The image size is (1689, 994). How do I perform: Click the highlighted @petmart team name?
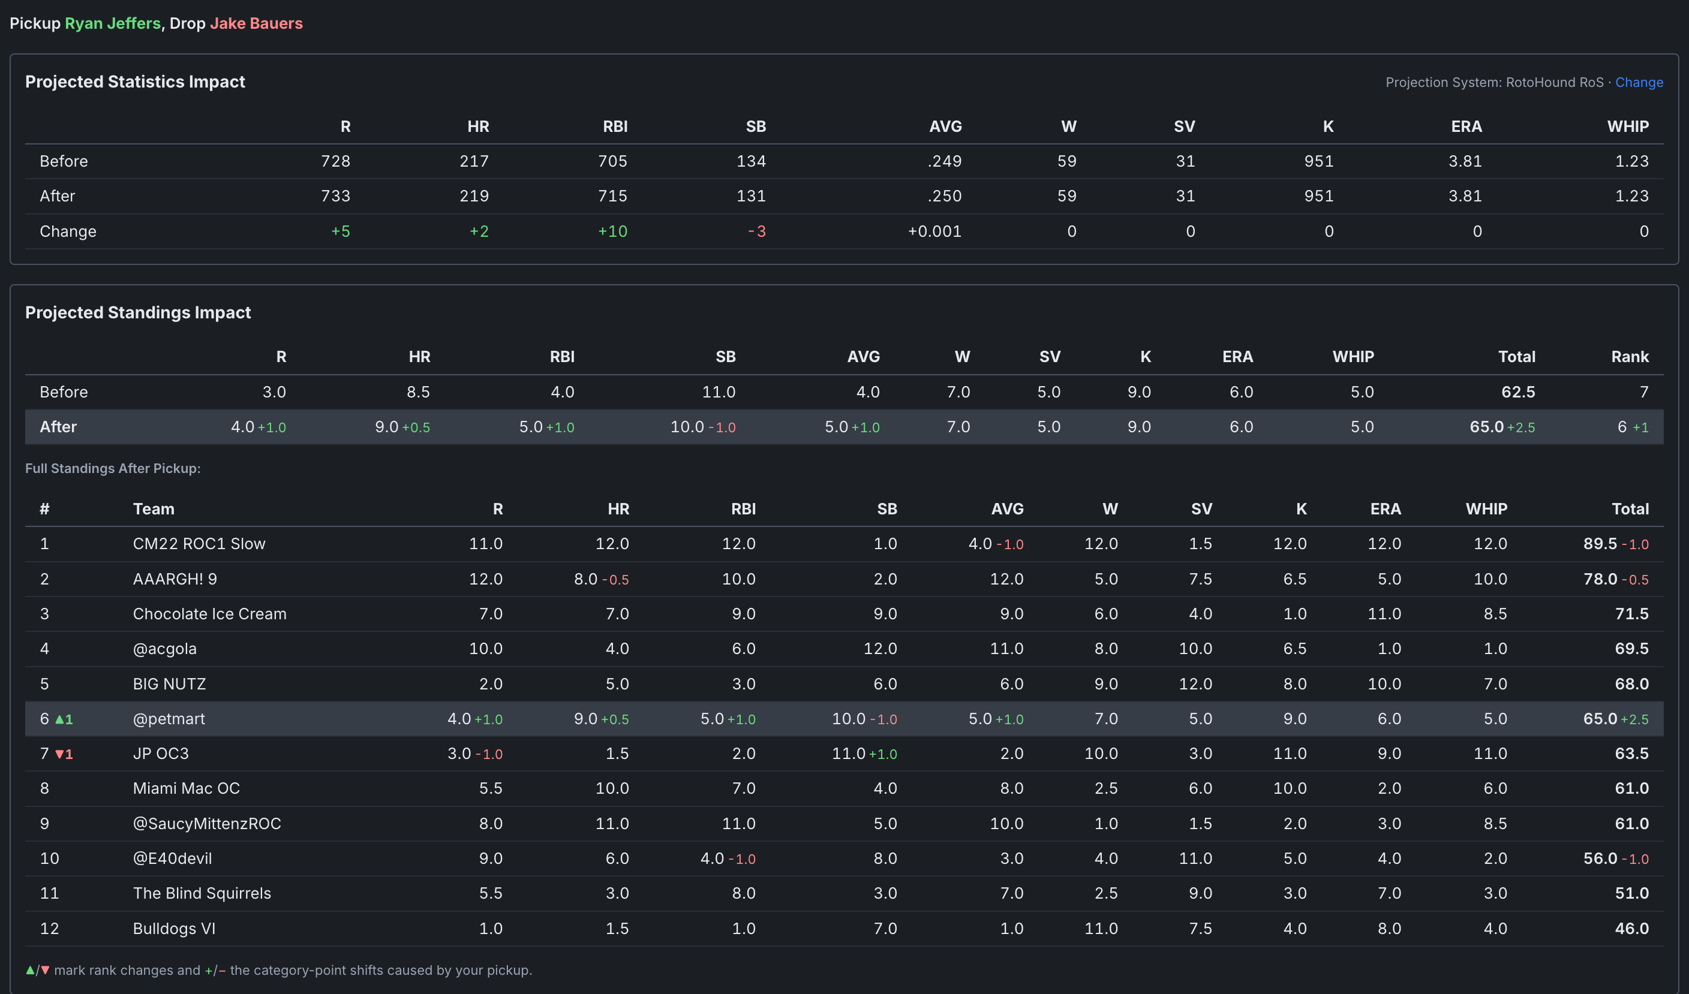tap(169, 719)
